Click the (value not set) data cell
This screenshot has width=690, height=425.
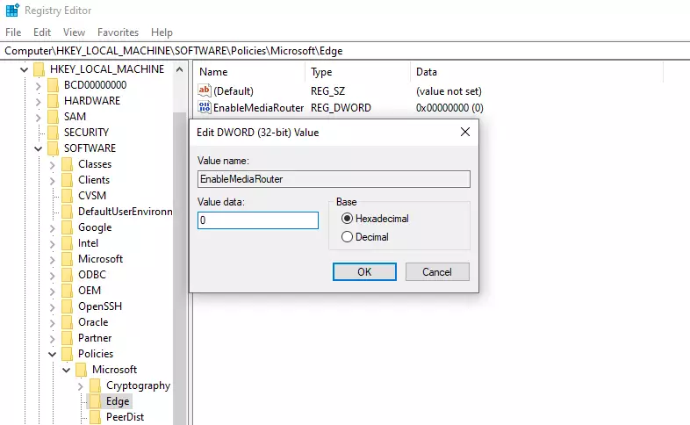pyautogui.click(x=449, y=91)
